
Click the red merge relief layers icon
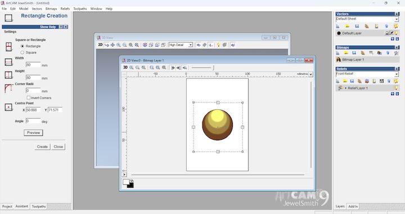[x=367, y=81]
